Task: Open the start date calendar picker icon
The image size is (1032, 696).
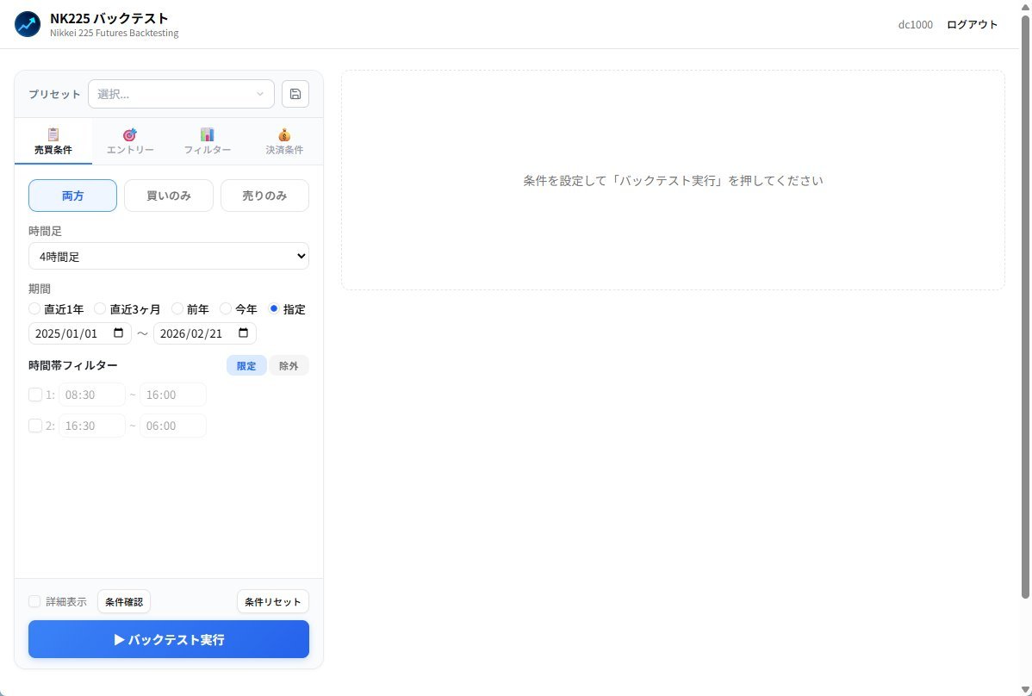Action: click(120, 332)
